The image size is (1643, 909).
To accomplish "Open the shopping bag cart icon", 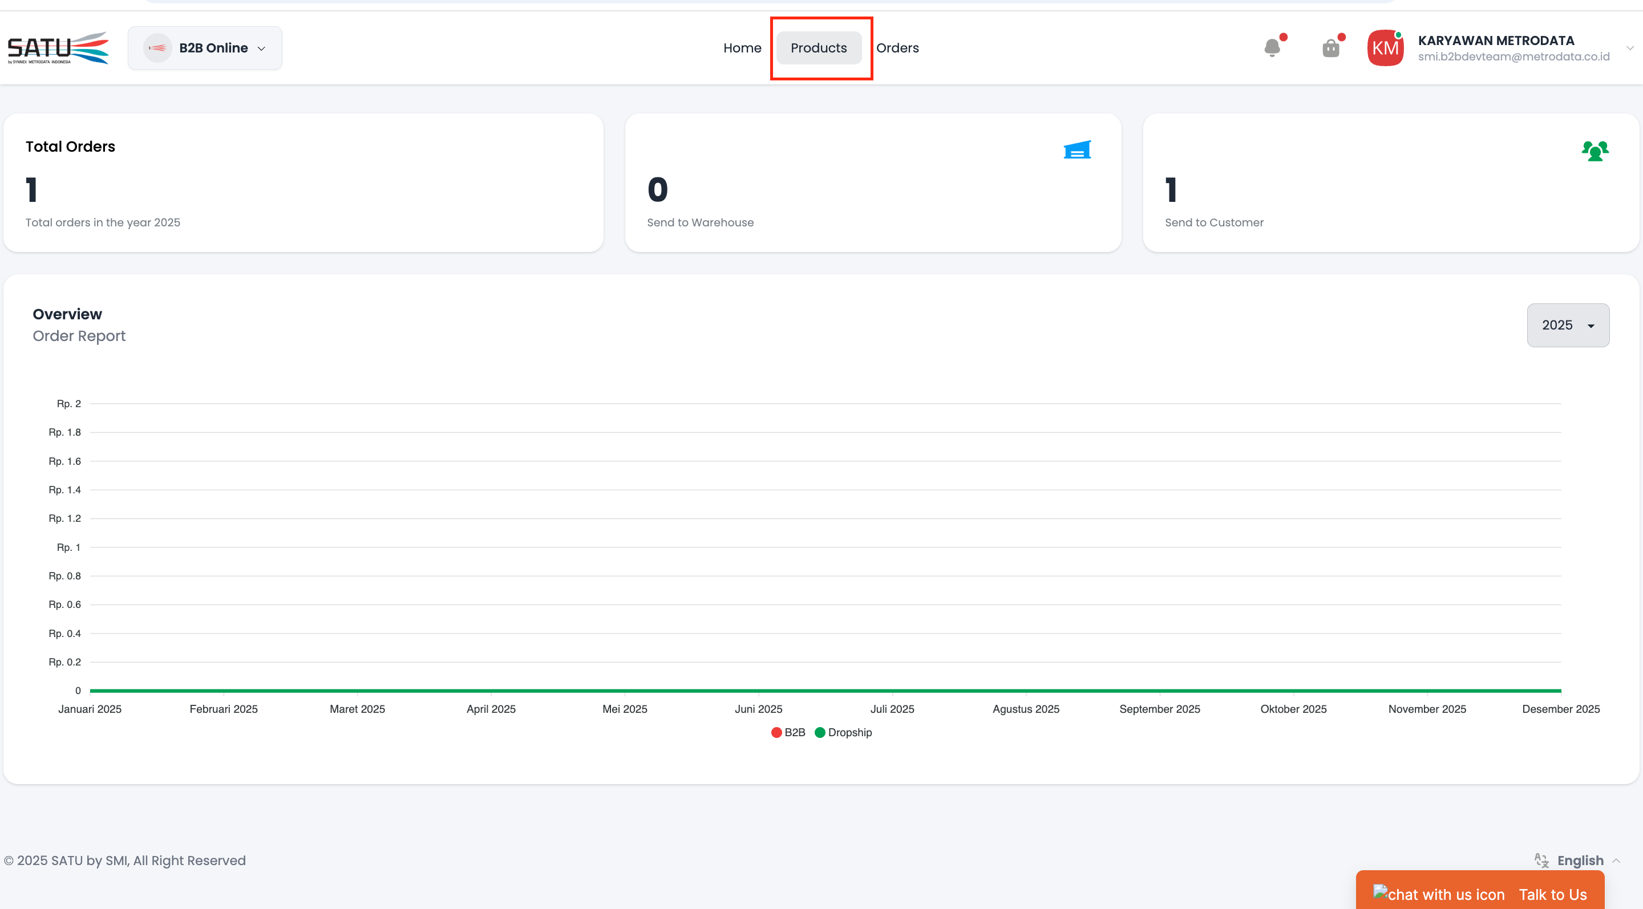I will point(1330,48).
